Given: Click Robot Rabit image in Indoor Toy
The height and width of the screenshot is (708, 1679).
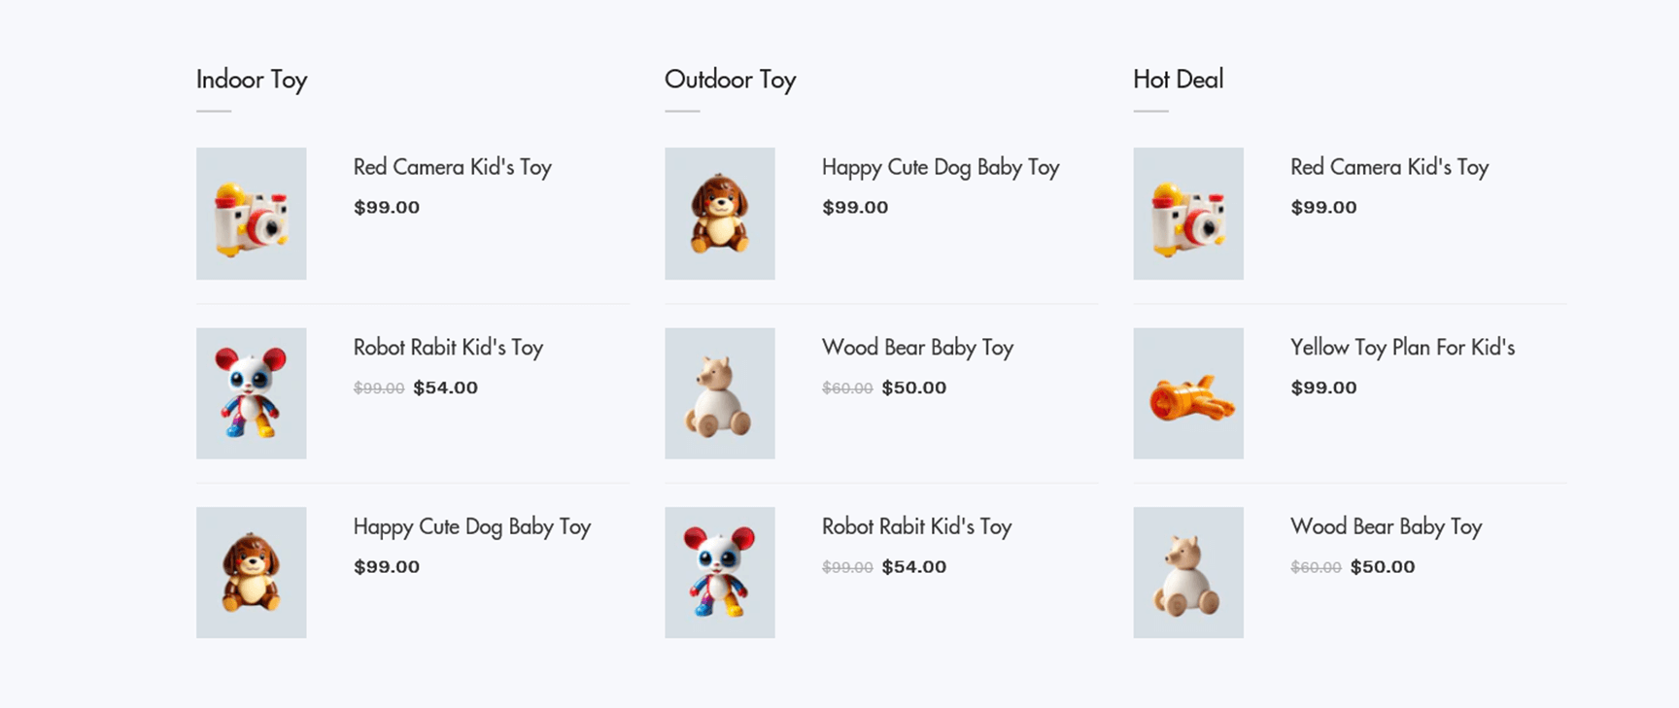Looking at the screenshot, I should [x=251, y=393].
